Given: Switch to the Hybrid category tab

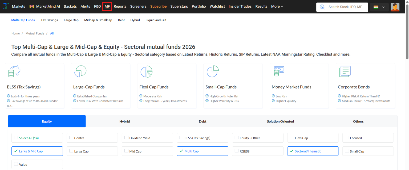Looking at the screenshot, I should 125,121.
